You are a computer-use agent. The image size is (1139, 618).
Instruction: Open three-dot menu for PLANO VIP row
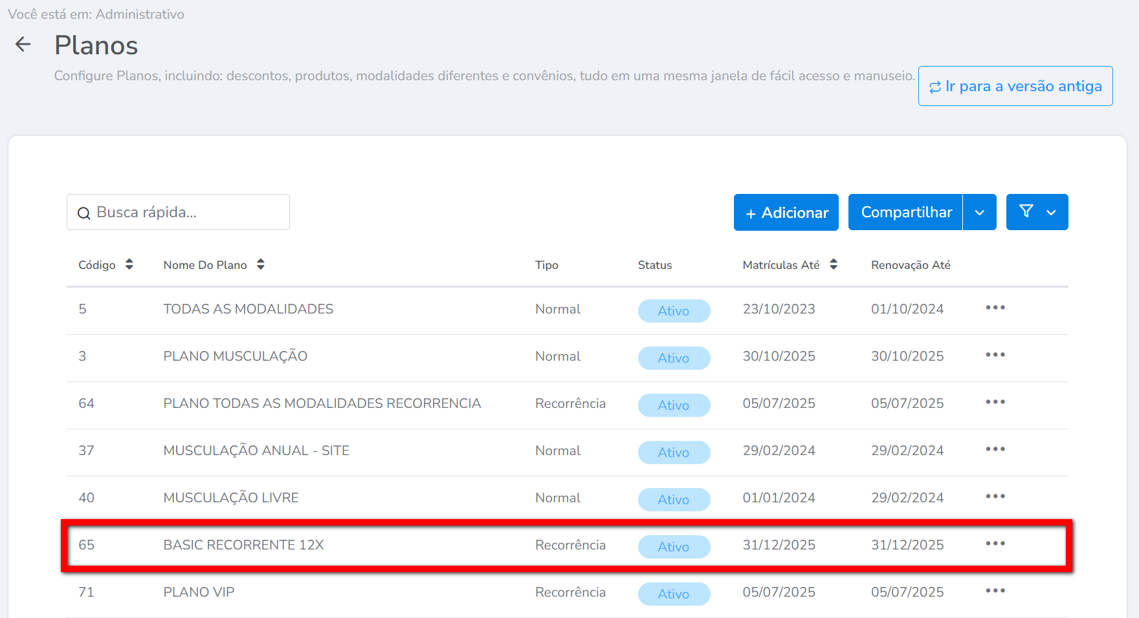point(995,591)
